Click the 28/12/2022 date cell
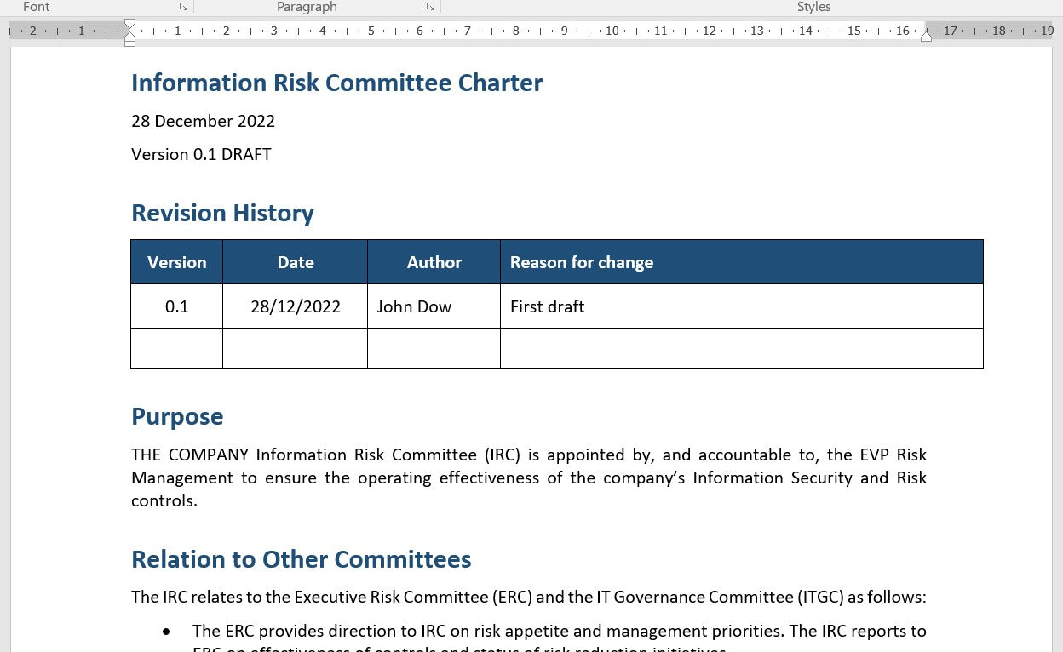Image resolution: width=1063 pixels, height=652 pixels. [295, 306]
